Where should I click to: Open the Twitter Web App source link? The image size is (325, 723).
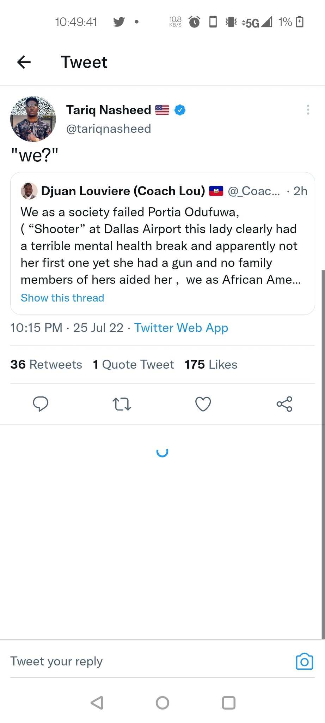(181, 328)
